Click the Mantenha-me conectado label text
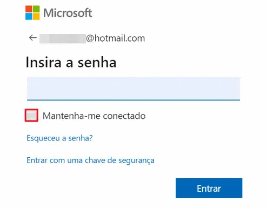This screenshot has height=208, width=267. tap(94, 116)
